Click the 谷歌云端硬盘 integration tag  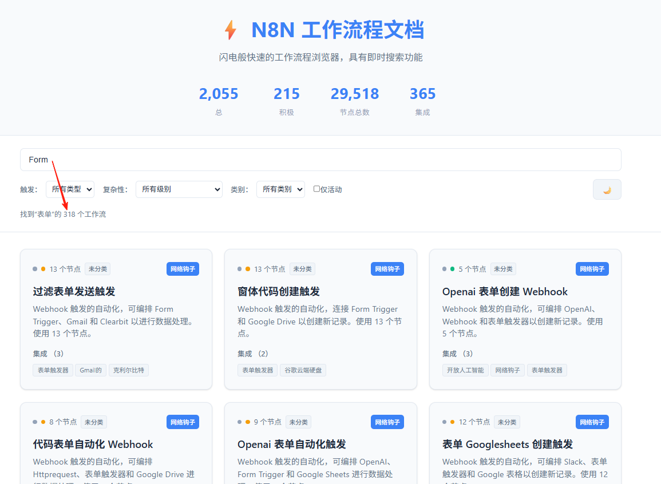(303, 370)
